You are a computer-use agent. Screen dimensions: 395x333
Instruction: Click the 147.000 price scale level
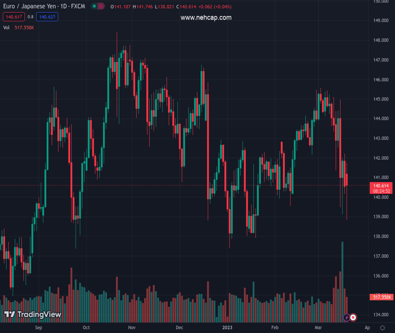click(381, 60)
